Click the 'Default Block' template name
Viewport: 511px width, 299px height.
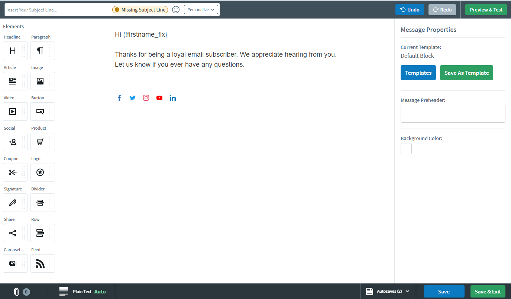(417, 56)
